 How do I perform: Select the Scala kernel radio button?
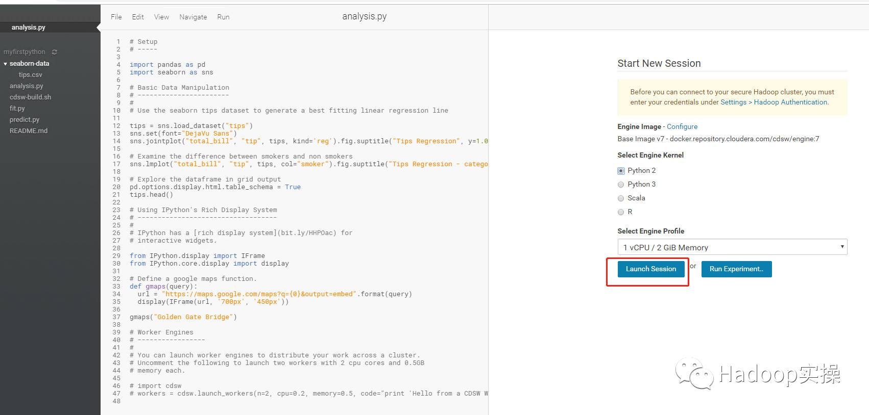[621, 198]
